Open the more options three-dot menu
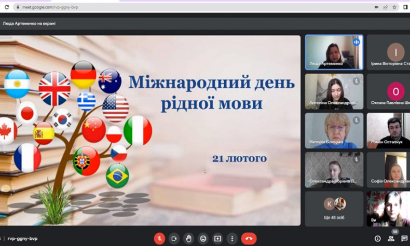Viewport: 410px width, 246px height. pyautogui.click(x=232, y=239)
